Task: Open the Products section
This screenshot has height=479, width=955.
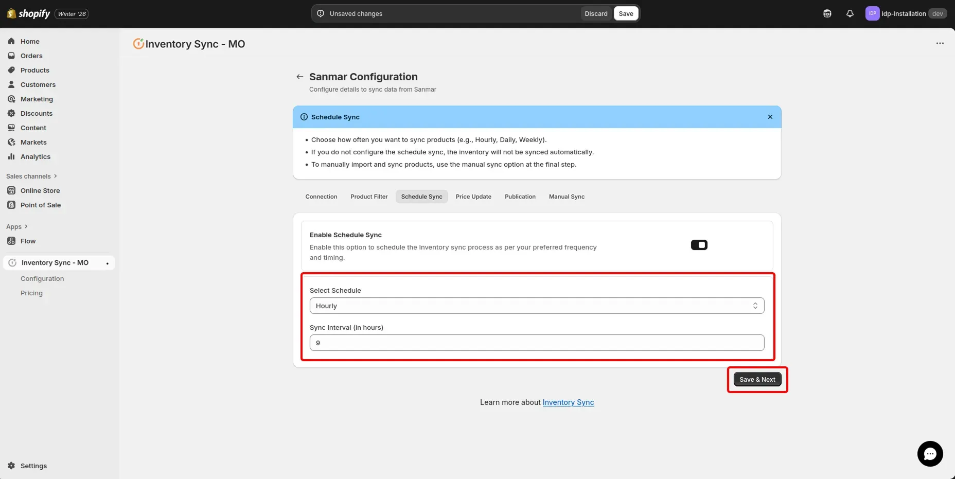Action: click(x=34, y=70)
